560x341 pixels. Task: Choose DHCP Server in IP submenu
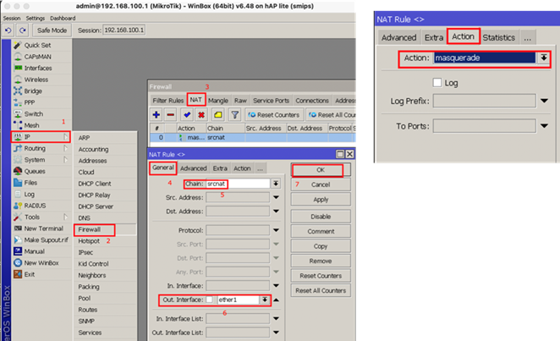[96, 206]
